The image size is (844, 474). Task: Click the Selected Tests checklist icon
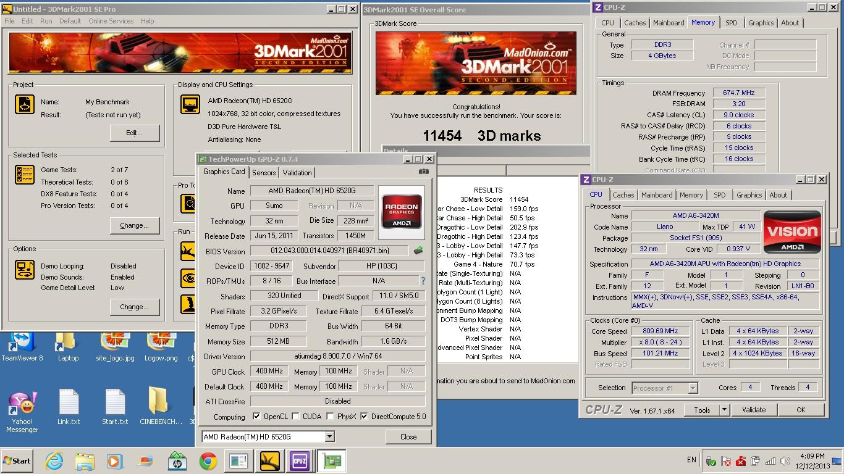pyautogui.click(x=25, y=175)
